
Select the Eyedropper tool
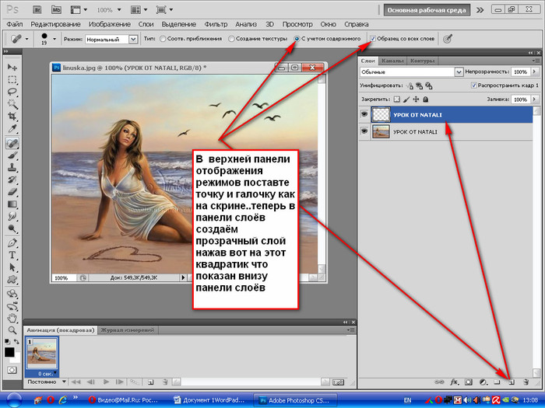[x=12, y=129]
